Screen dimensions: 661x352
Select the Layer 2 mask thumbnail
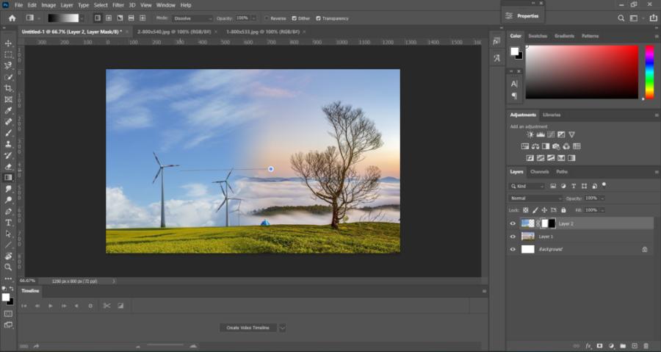pyautogui.click(x=549, y=223)
